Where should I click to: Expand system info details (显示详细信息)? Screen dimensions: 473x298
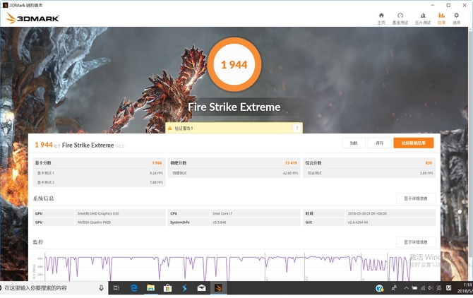coord(415,198)
